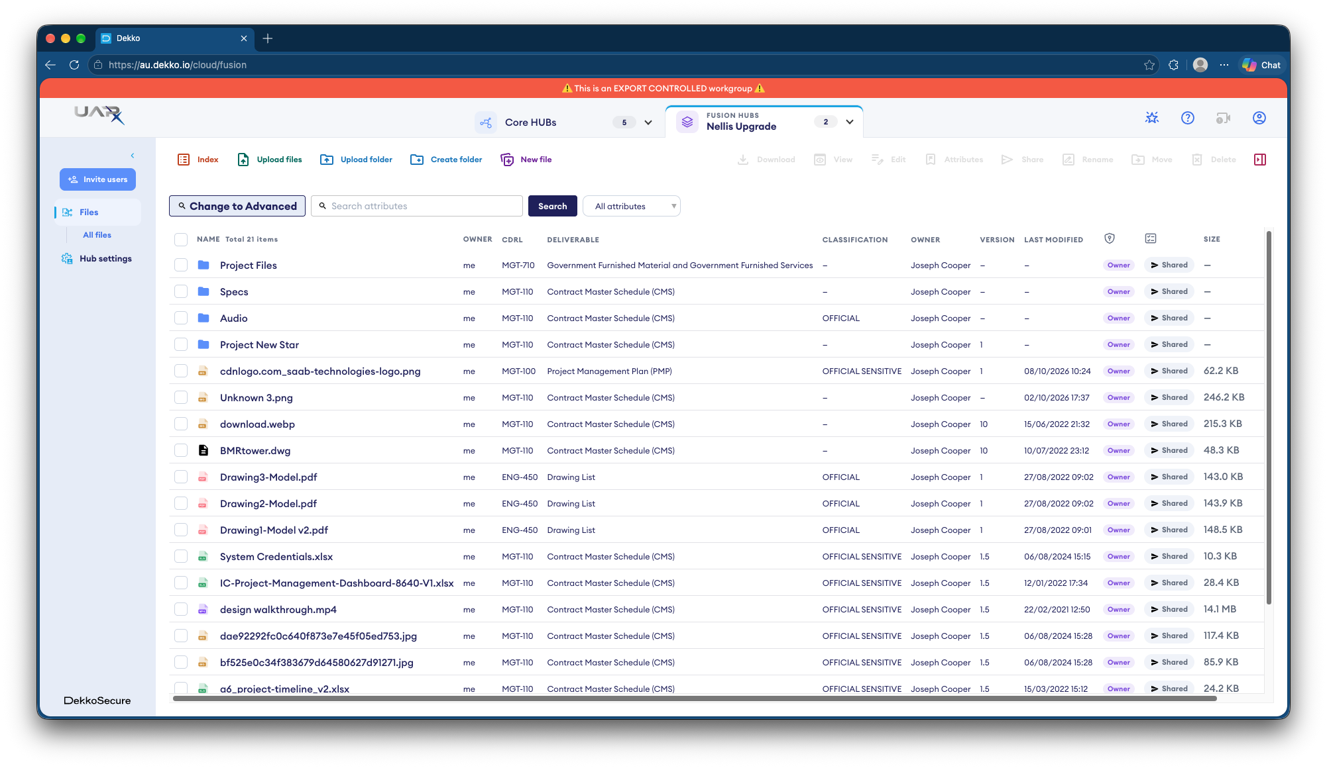Switch to the Core HUBs tab
The width and height of the screenshot is (1327, 768).
(565, 122)
